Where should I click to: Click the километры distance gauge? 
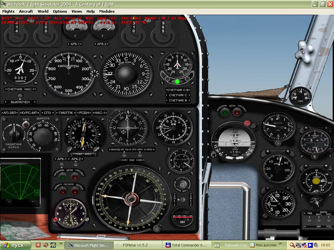coord(68,74)
